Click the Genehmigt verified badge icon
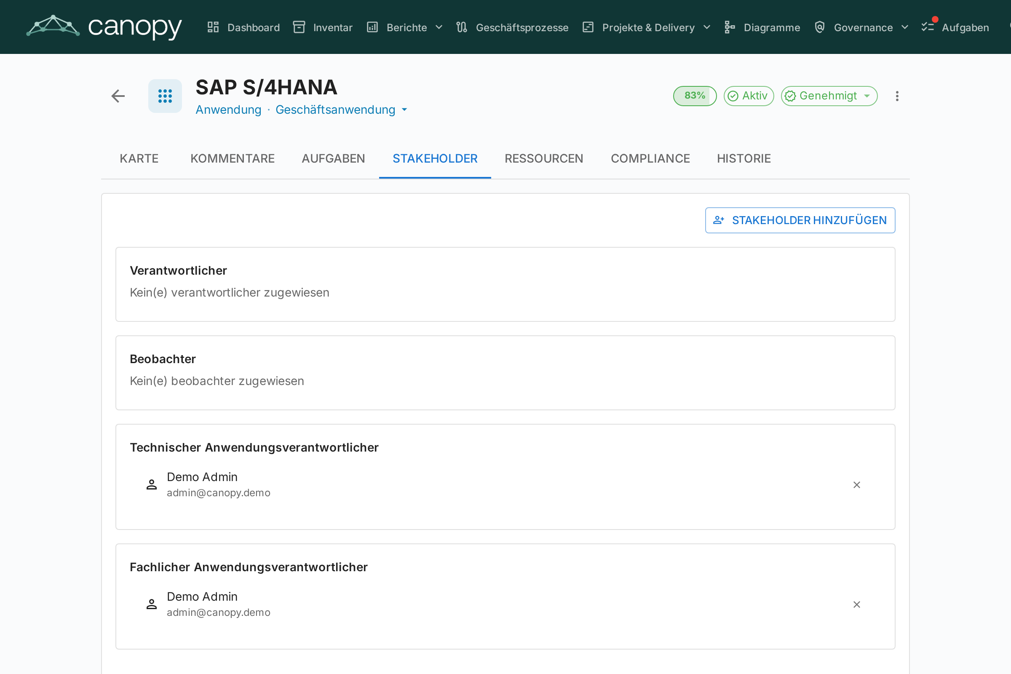The image size is (1011, 674). coord(791,96)
